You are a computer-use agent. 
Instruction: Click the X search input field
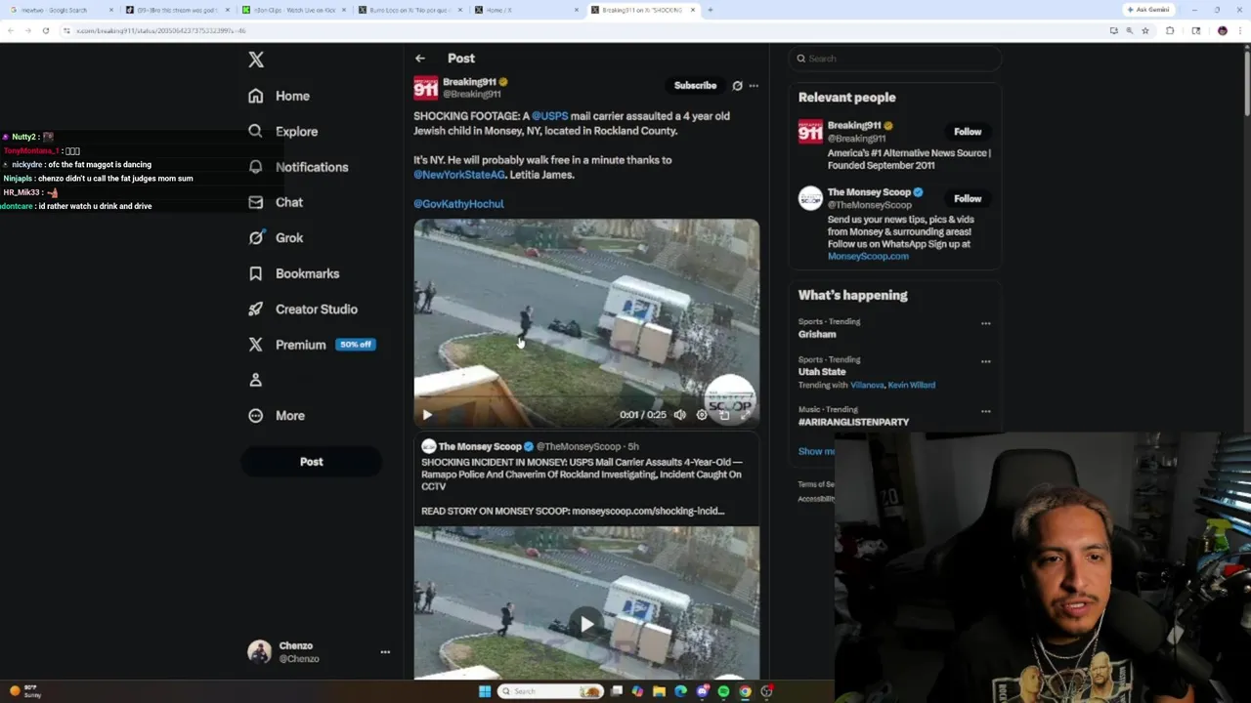pyautogui.click(x=895, y=59)
